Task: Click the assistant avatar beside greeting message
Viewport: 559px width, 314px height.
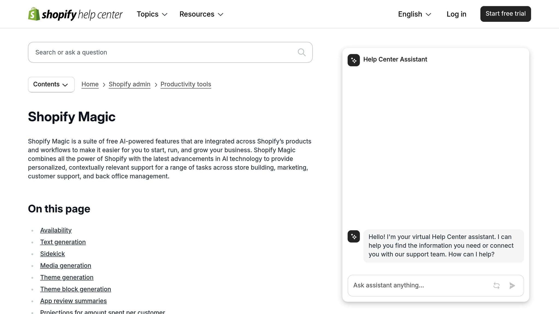Action: tap(353, 236)
